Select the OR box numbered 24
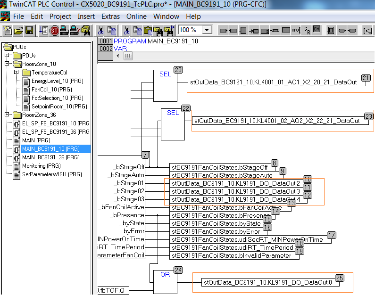This screenshot has height=295, width=375. tap(165, 282)
